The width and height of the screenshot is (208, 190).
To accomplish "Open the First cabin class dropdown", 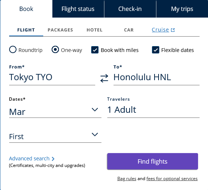I will 55,136.
